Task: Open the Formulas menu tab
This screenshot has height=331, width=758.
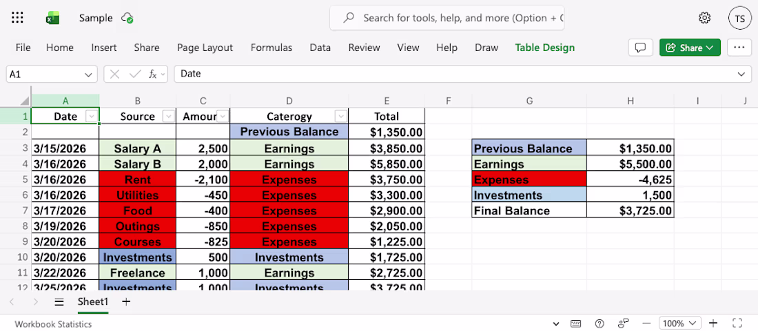Action: point(271,48)
